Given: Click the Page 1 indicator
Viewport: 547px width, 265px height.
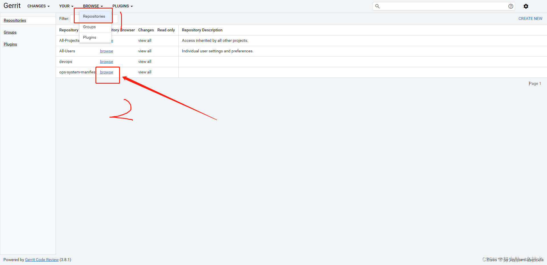Looking at the screenshot, I should (x=535, y=83).
